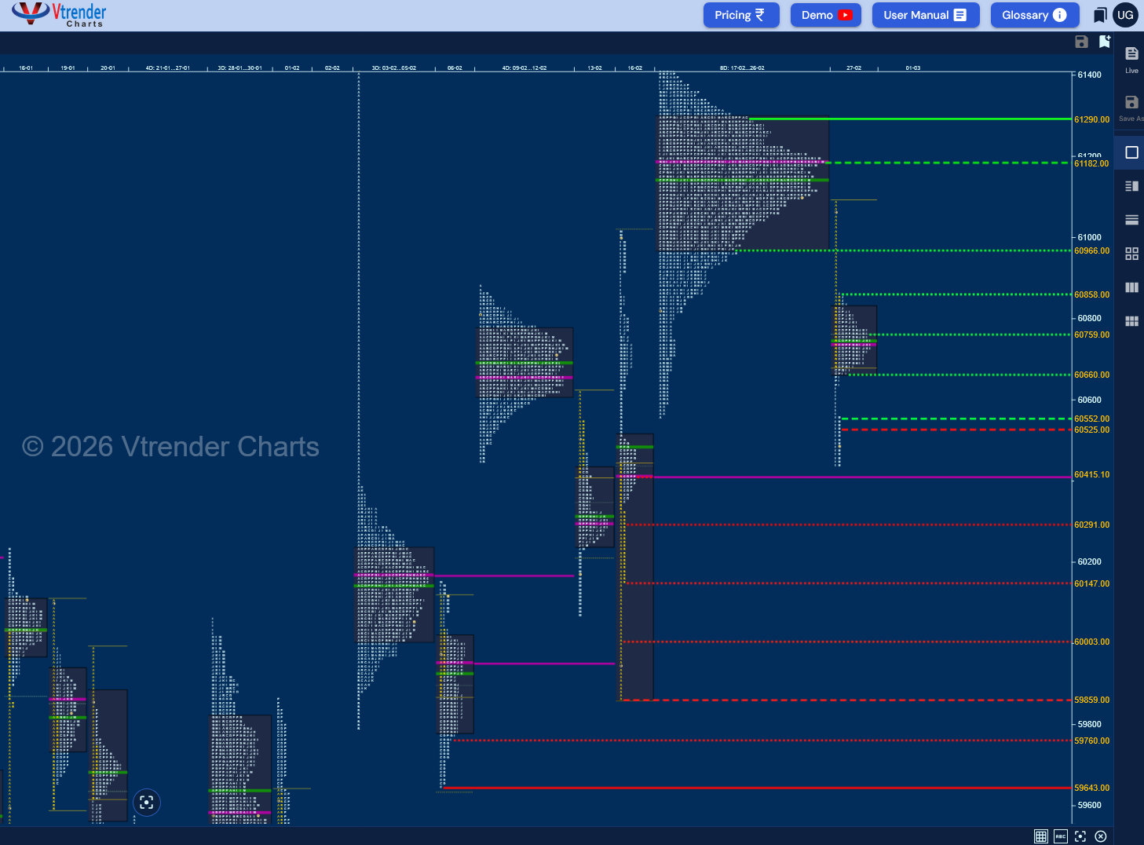This screenshot has width=1144, height=845.
Task: Expand the chart view using the circular fullscreen control
Action: [x=147, y=802]
